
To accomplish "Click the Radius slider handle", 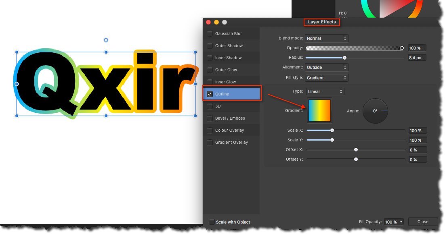I will tap(344, 58).
